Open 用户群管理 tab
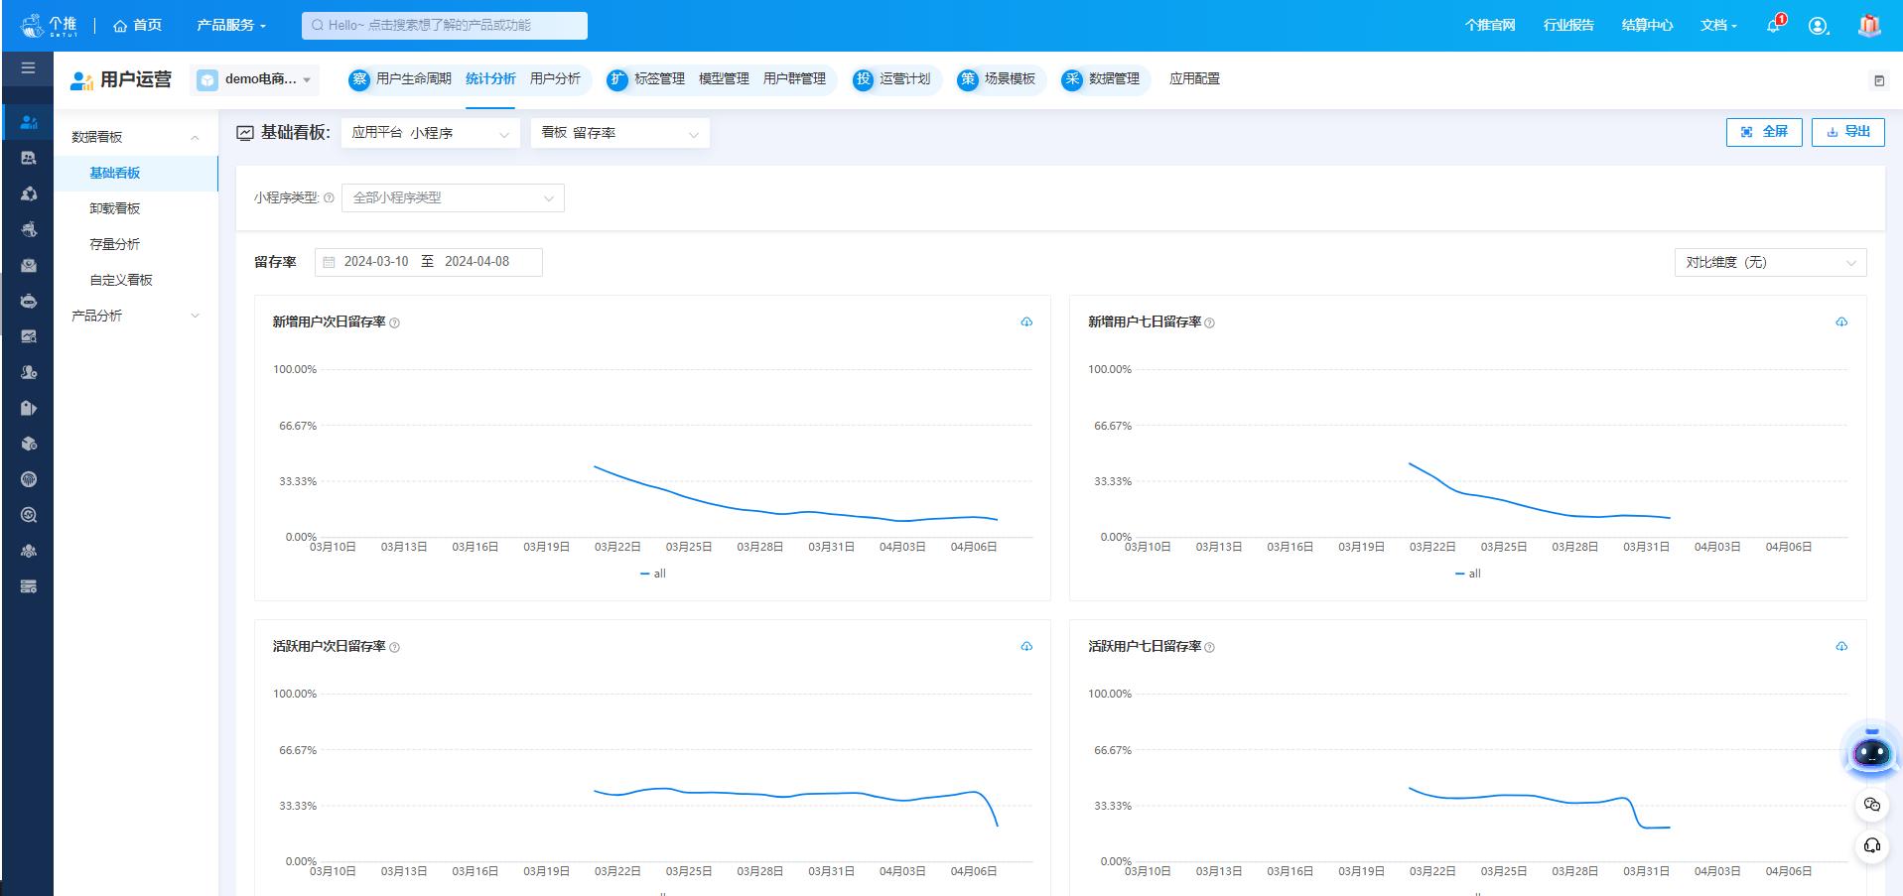Screen dimensions: 1903x896 point(794,79)
